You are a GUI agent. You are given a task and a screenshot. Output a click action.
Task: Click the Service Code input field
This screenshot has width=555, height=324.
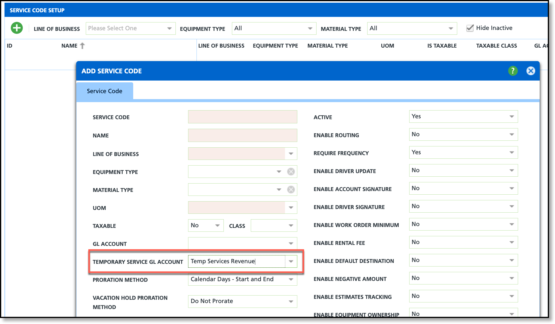242,117
